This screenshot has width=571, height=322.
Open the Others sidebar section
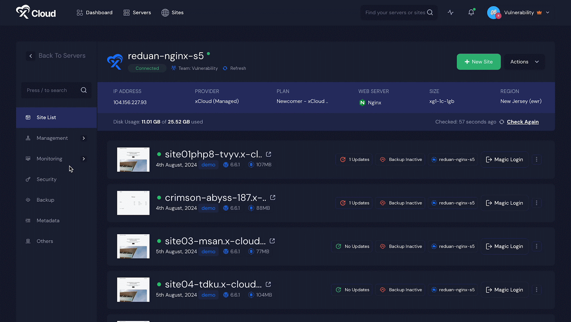click(x=45, y=241)
